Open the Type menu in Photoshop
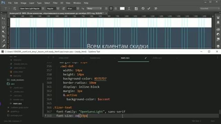 click(39, 3)
